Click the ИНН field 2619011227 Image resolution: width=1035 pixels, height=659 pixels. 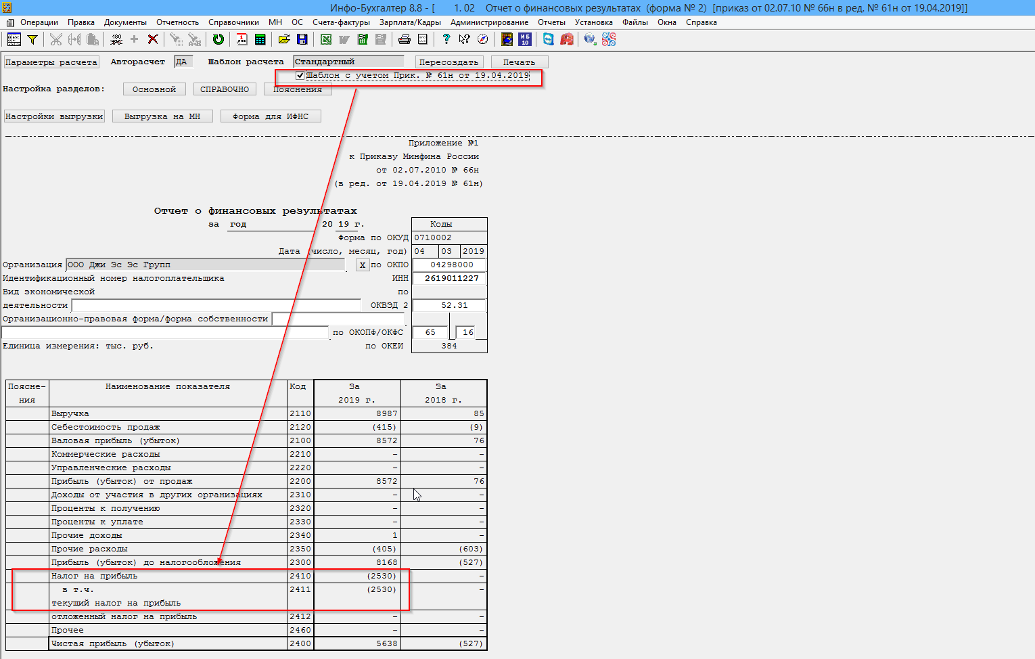(449, 278)
